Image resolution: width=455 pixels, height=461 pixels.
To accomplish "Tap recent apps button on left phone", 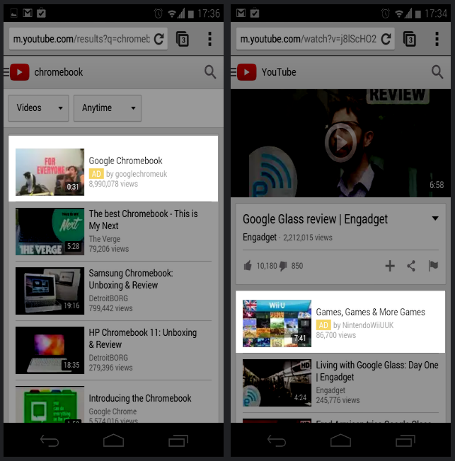I will pyautogui.click(x=178, y=441).
